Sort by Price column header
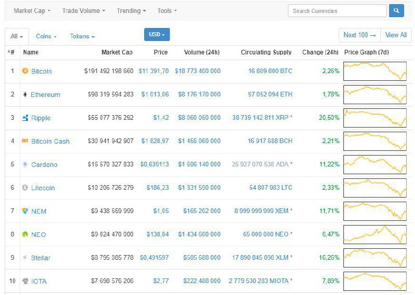This screenshot has height=295, width=415. 161,52
